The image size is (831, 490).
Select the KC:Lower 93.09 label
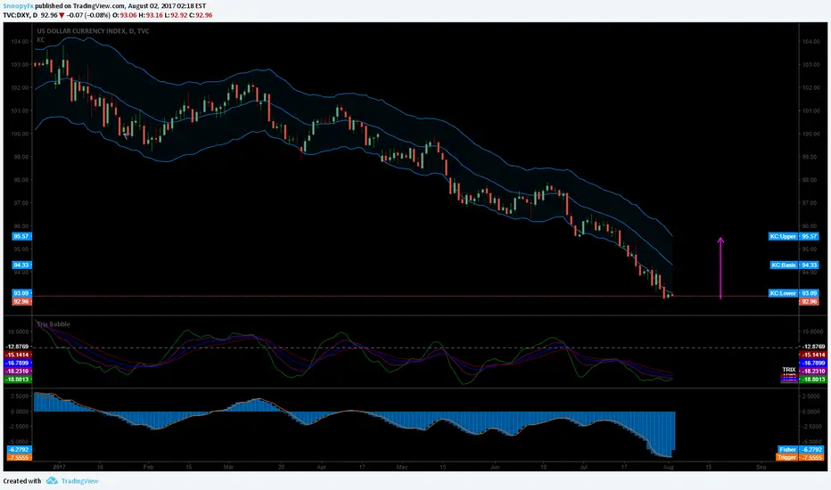tap(794, 293)
